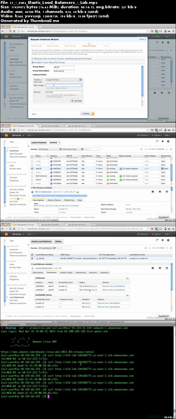
Task: Select 'Choose one or more existing Security Groups'
Action: point(33,59)
